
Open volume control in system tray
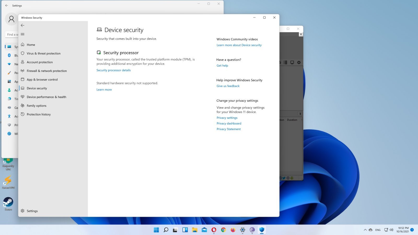pos(391,230)
